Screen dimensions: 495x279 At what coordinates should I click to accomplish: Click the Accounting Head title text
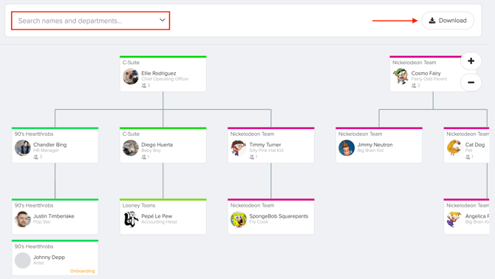coord(159,222)
